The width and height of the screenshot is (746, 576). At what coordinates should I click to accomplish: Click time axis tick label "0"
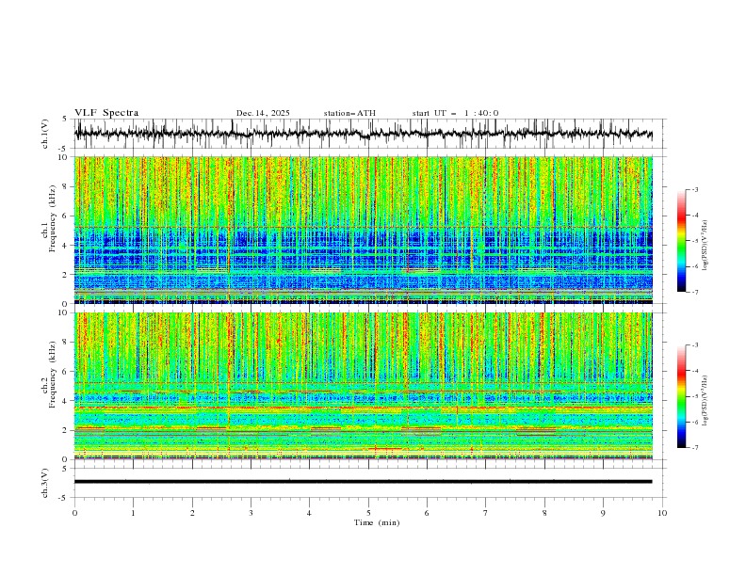(x=74, y=513)
